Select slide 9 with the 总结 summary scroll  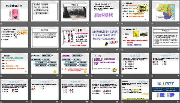tap(75, 37)
